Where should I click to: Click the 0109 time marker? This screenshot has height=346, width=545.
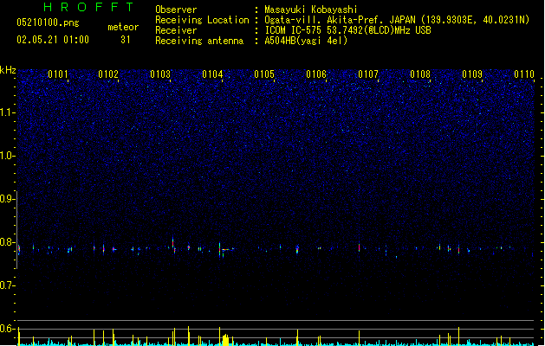pos(472,74)
